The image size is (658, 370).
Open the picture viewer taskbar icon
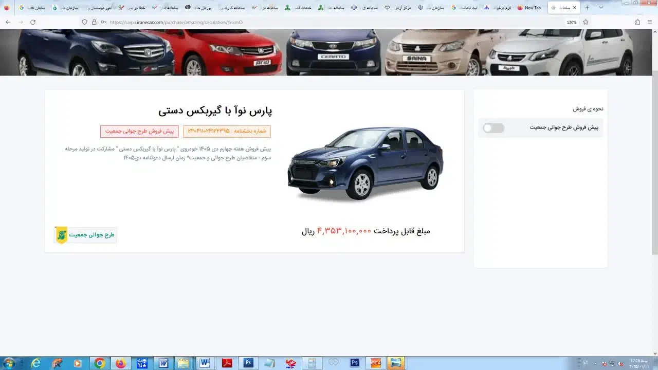pyautogui.click(x=395, y=363)
